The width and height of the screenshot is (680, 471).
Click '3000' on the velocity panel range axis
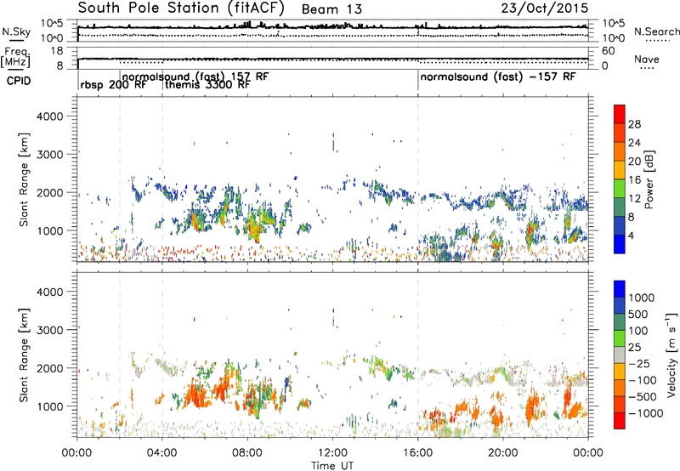[x=50, y=330]
